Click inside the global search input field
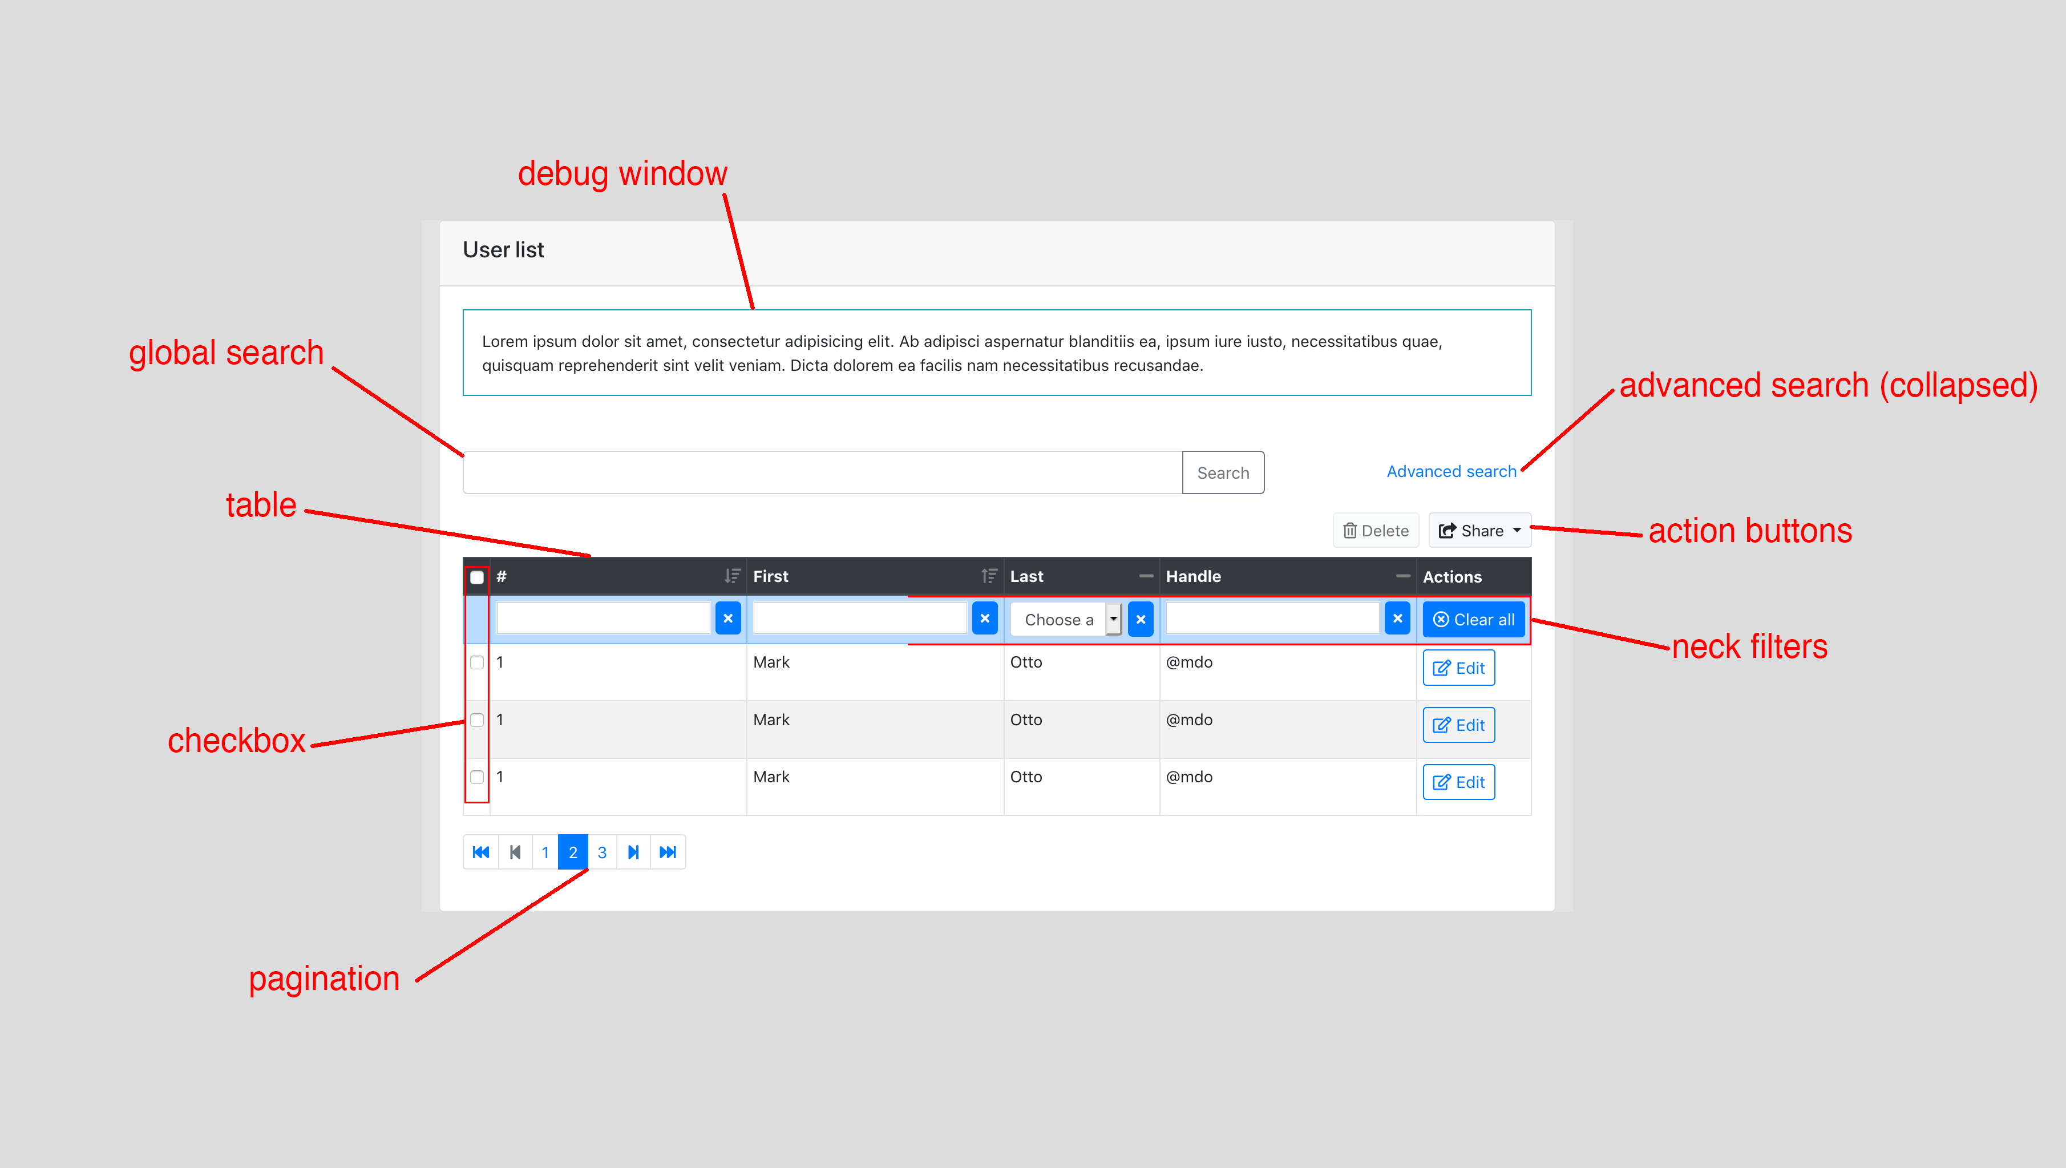Viewport: 2066px width, 1168px height. [x=818, y=472]
